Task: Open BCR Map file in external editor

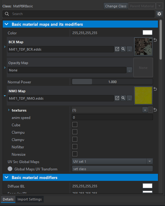Action: point(117,49)
